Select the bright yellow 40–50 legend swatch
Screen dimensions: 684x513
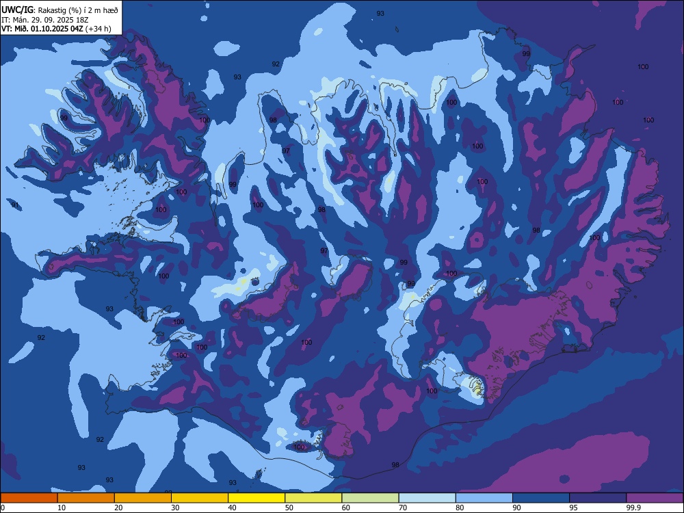point(256,498)
